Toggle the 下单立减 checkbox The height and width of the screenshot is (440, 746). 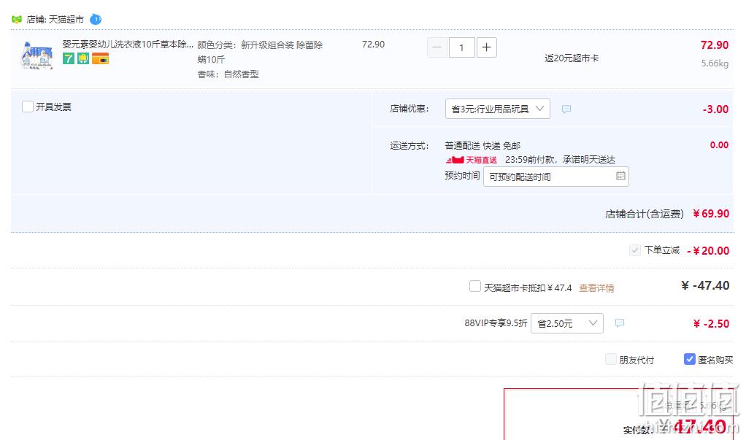tap(634, 250)
